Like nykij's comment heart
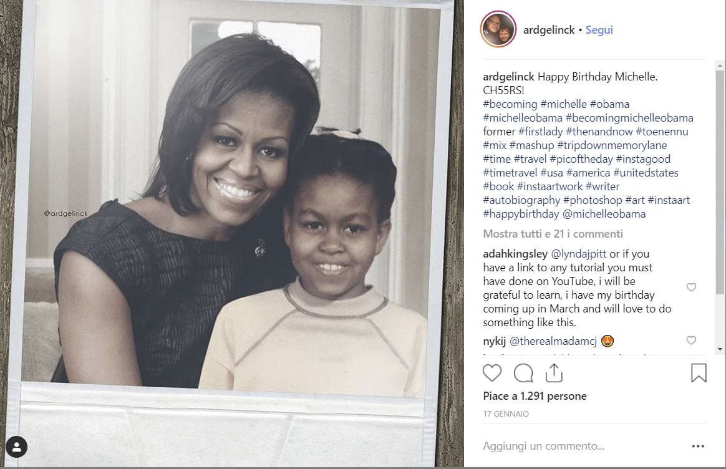 point(691,341)
